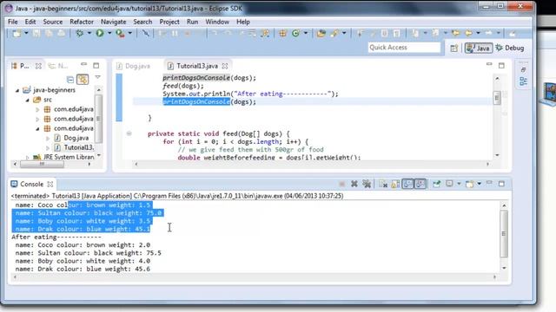Screen dimensions: 556x312
Task: Collapse the src folder node
Action: coord(28,101)
